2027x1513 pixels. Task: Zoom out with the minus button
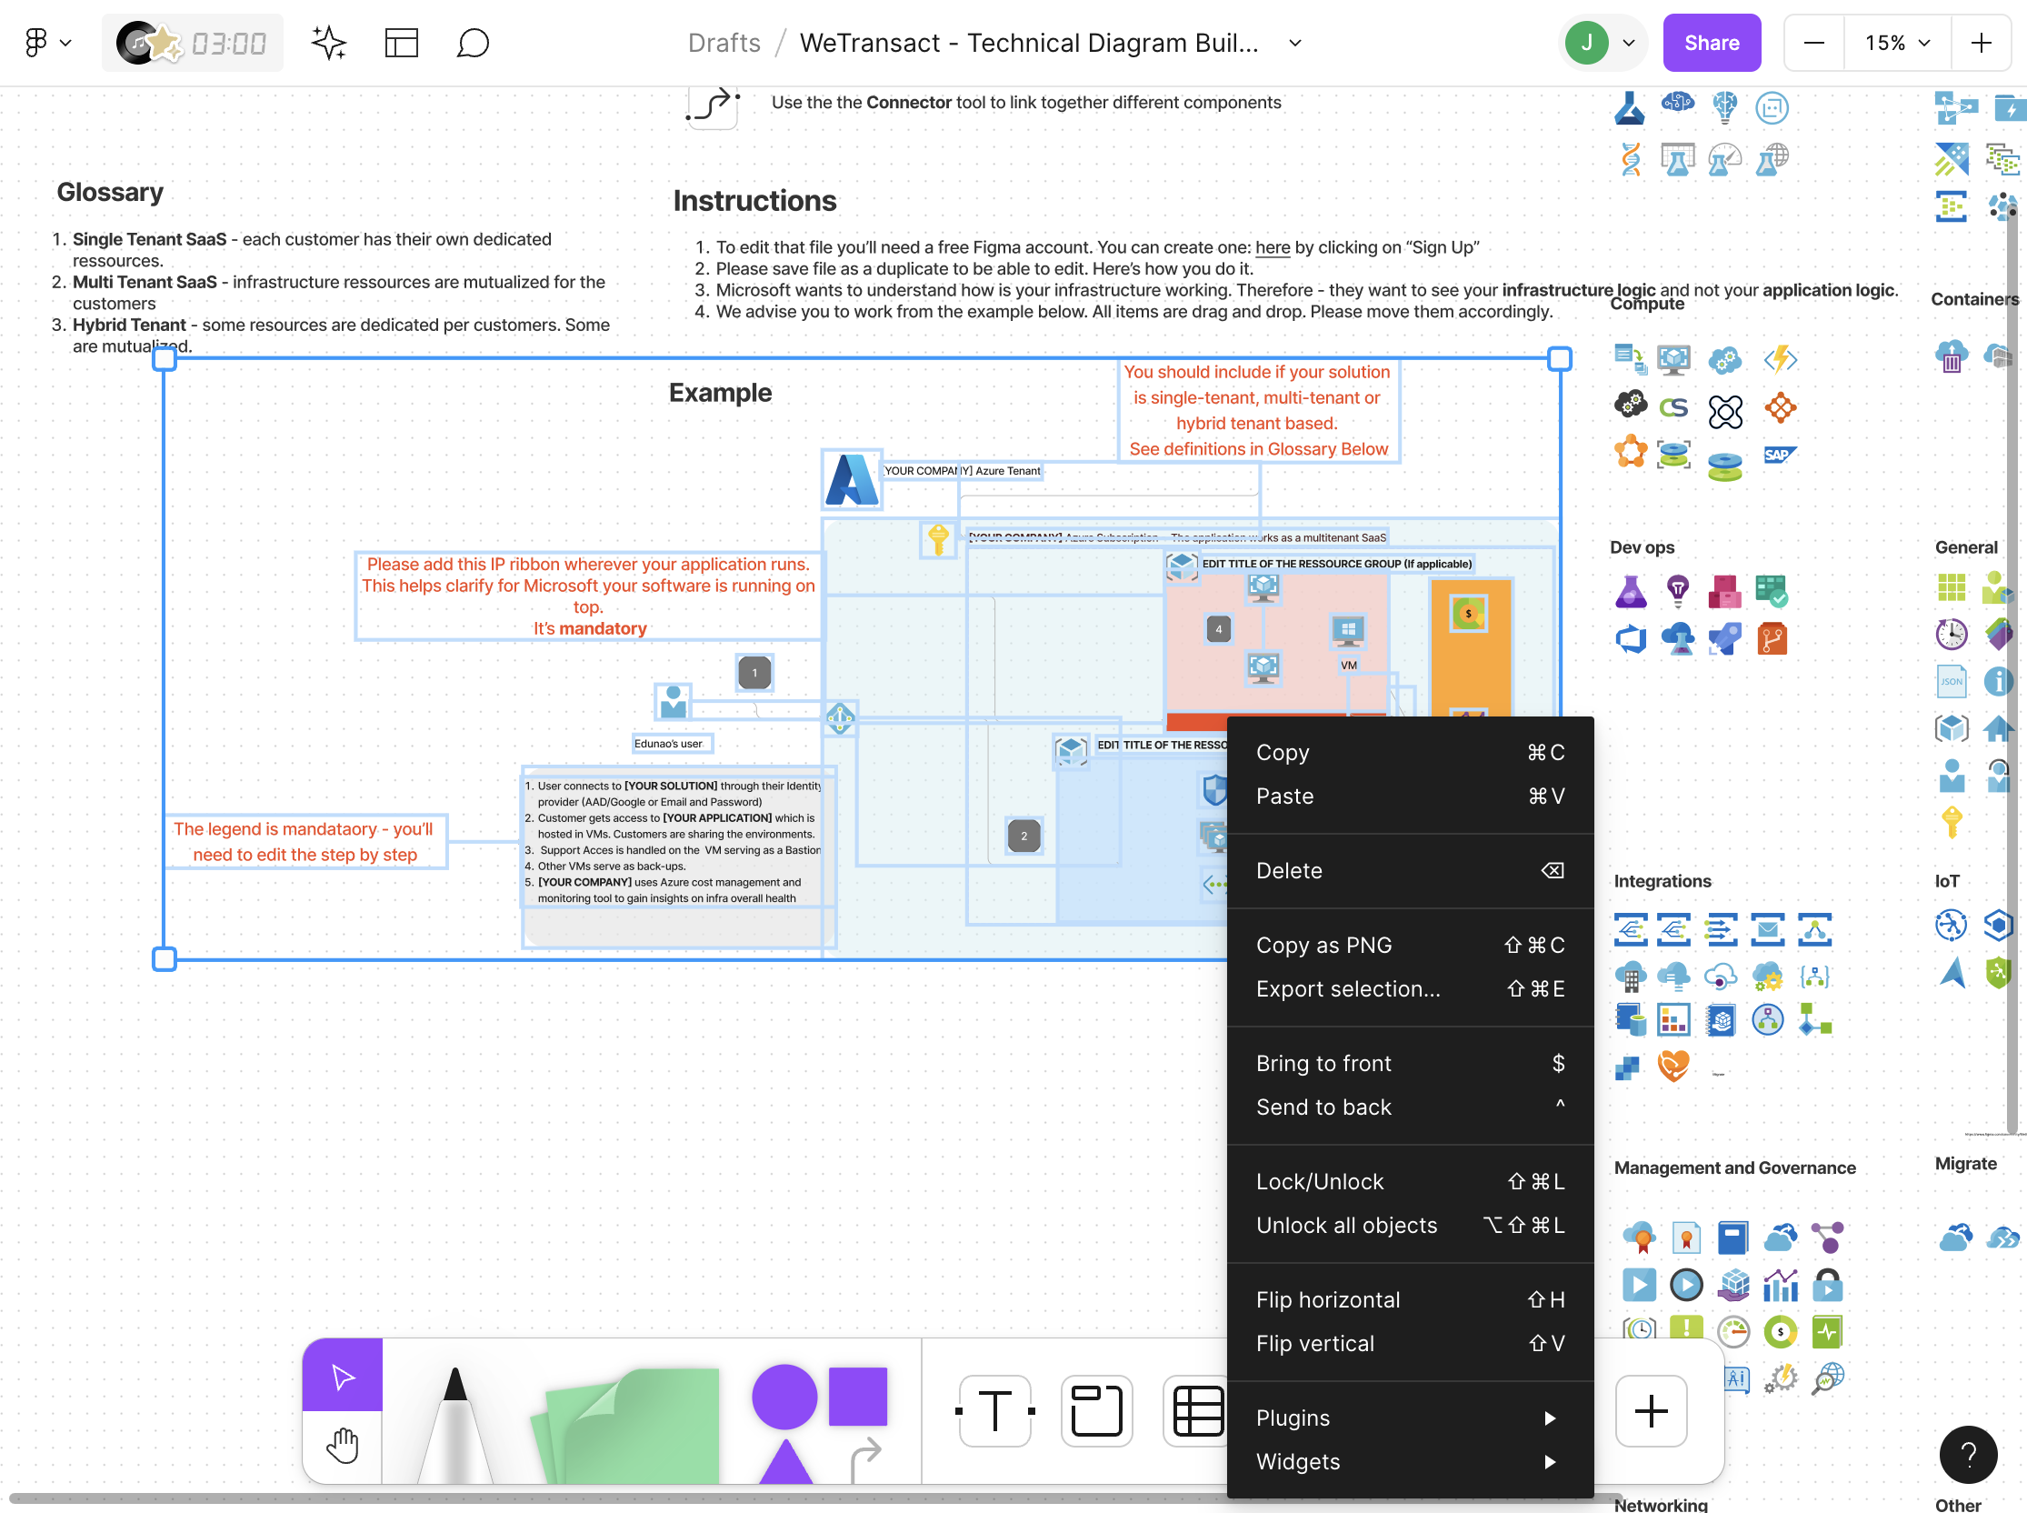tap(1813, 42)
